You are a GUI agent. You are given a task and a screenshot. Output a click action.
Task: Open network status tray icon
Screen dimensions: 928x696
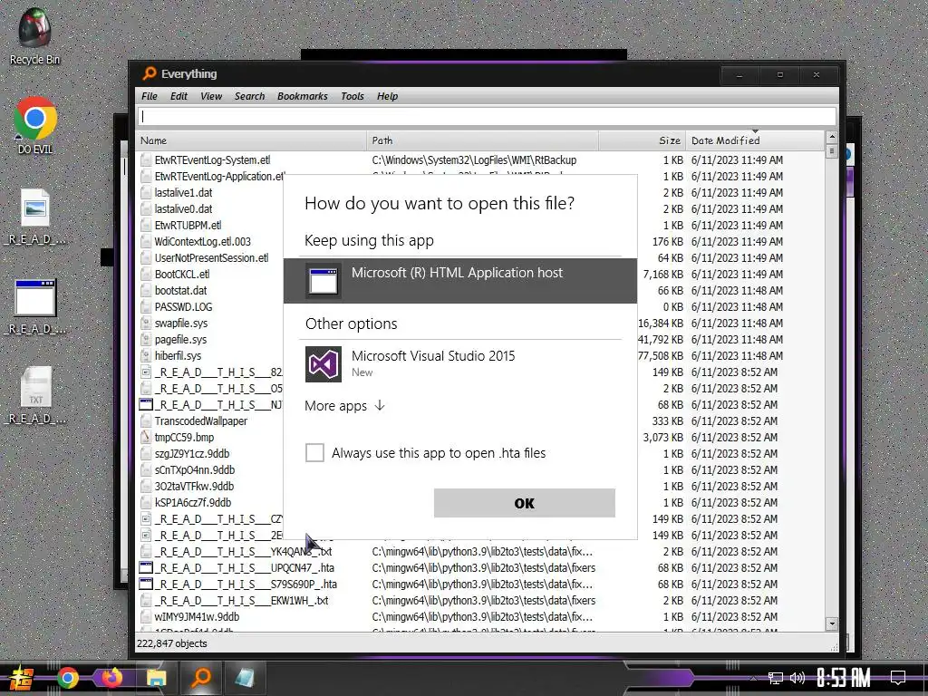point(776,678)
